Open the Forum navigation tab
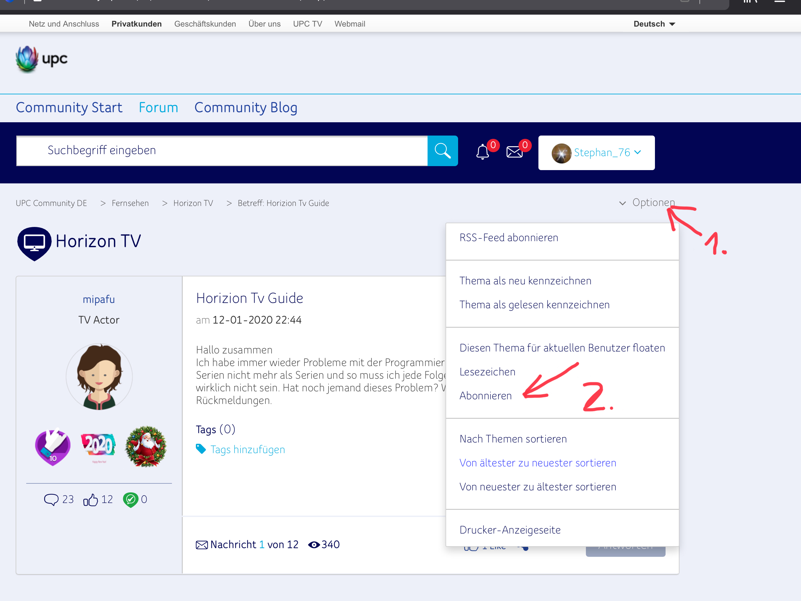801x601 pixels. (x=158, y=108)
